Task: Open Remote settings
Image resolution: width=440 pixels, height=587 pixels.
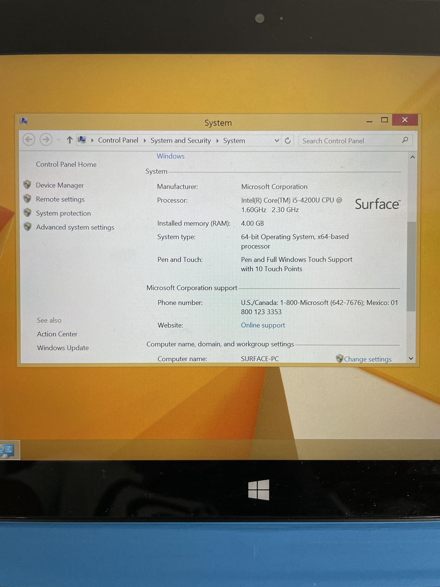Action: point(60,199)
